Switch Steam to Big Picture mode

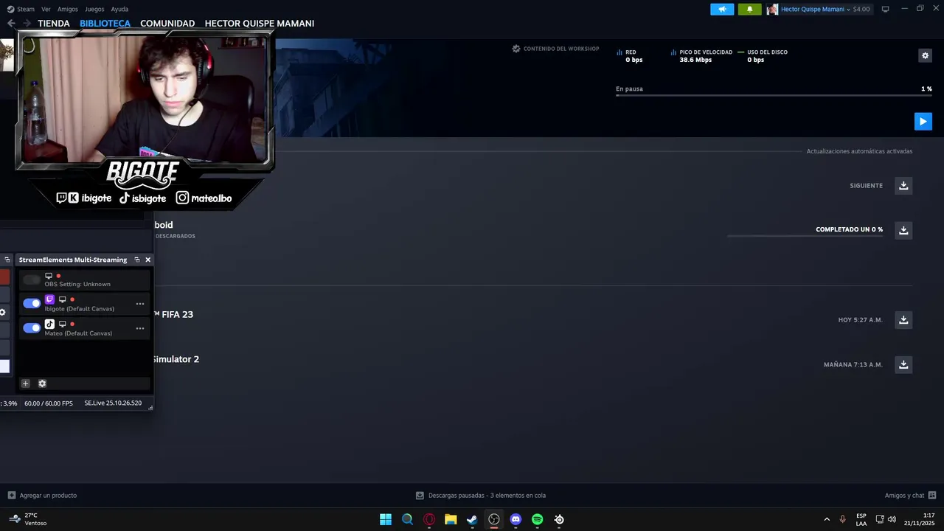886,9
